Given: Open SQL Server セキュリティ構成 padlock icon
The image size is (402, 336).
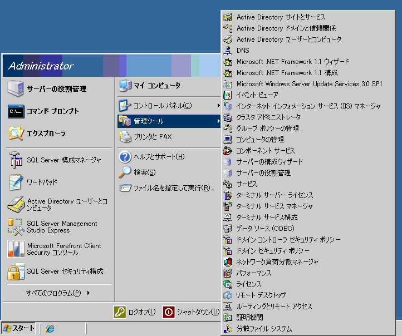Looking at the screenshot, I should pos(16,271).
